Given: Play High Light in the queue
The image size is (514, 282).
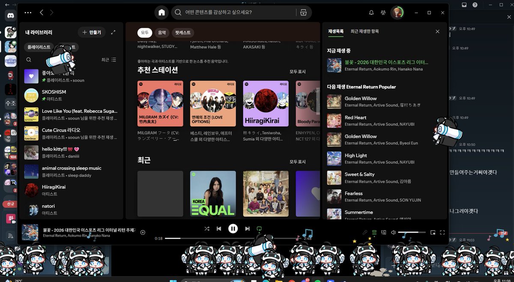Looking at the screenshot, I should (384, 159).
